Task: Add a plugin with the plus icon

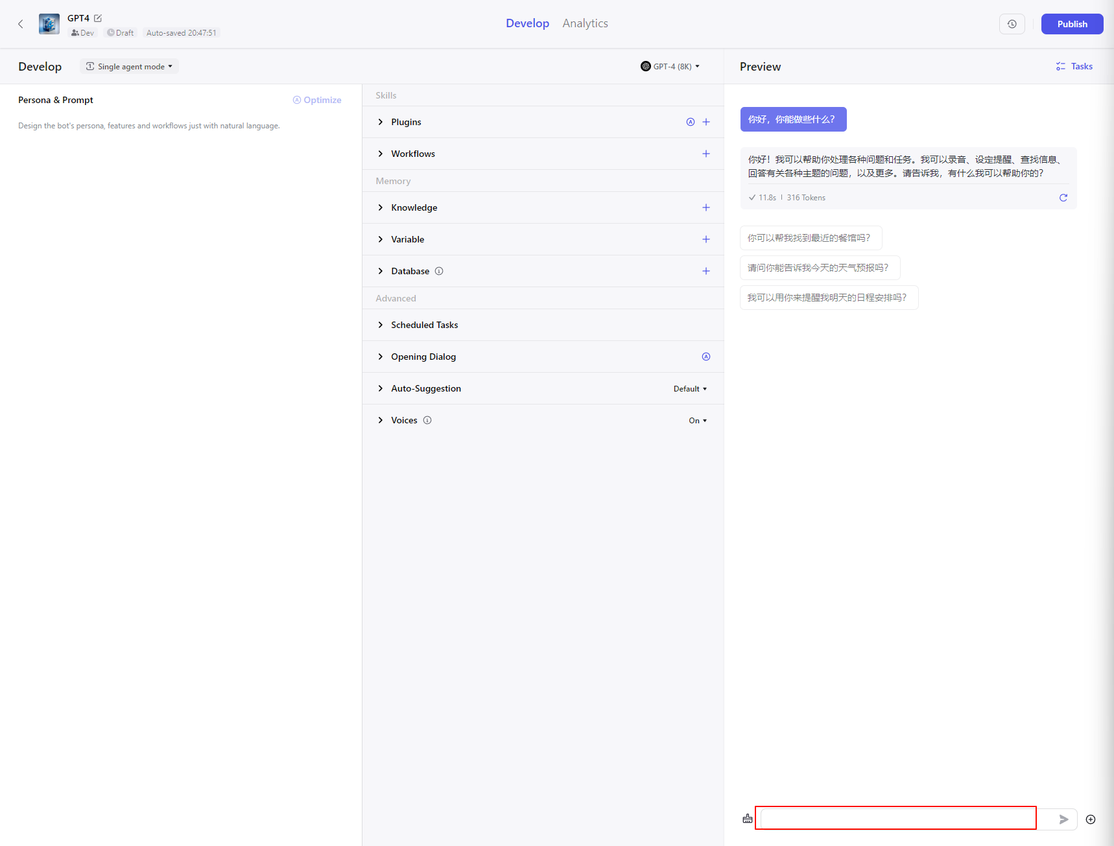Action: [706, 122]
